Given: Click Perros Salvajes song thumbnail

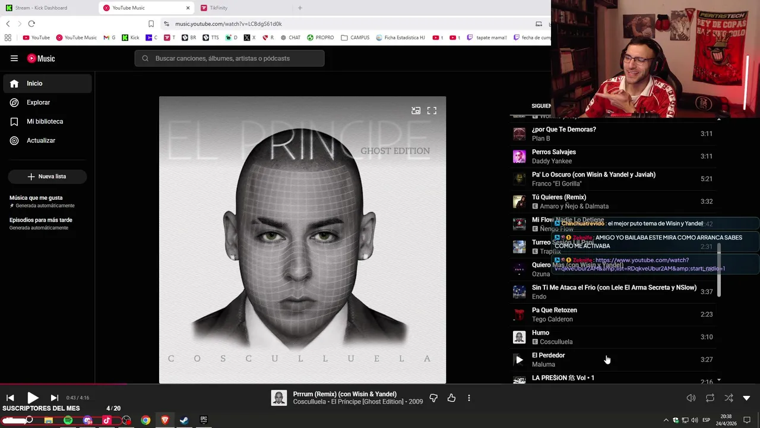Looking at the screenshot, I should coord(520,156).
